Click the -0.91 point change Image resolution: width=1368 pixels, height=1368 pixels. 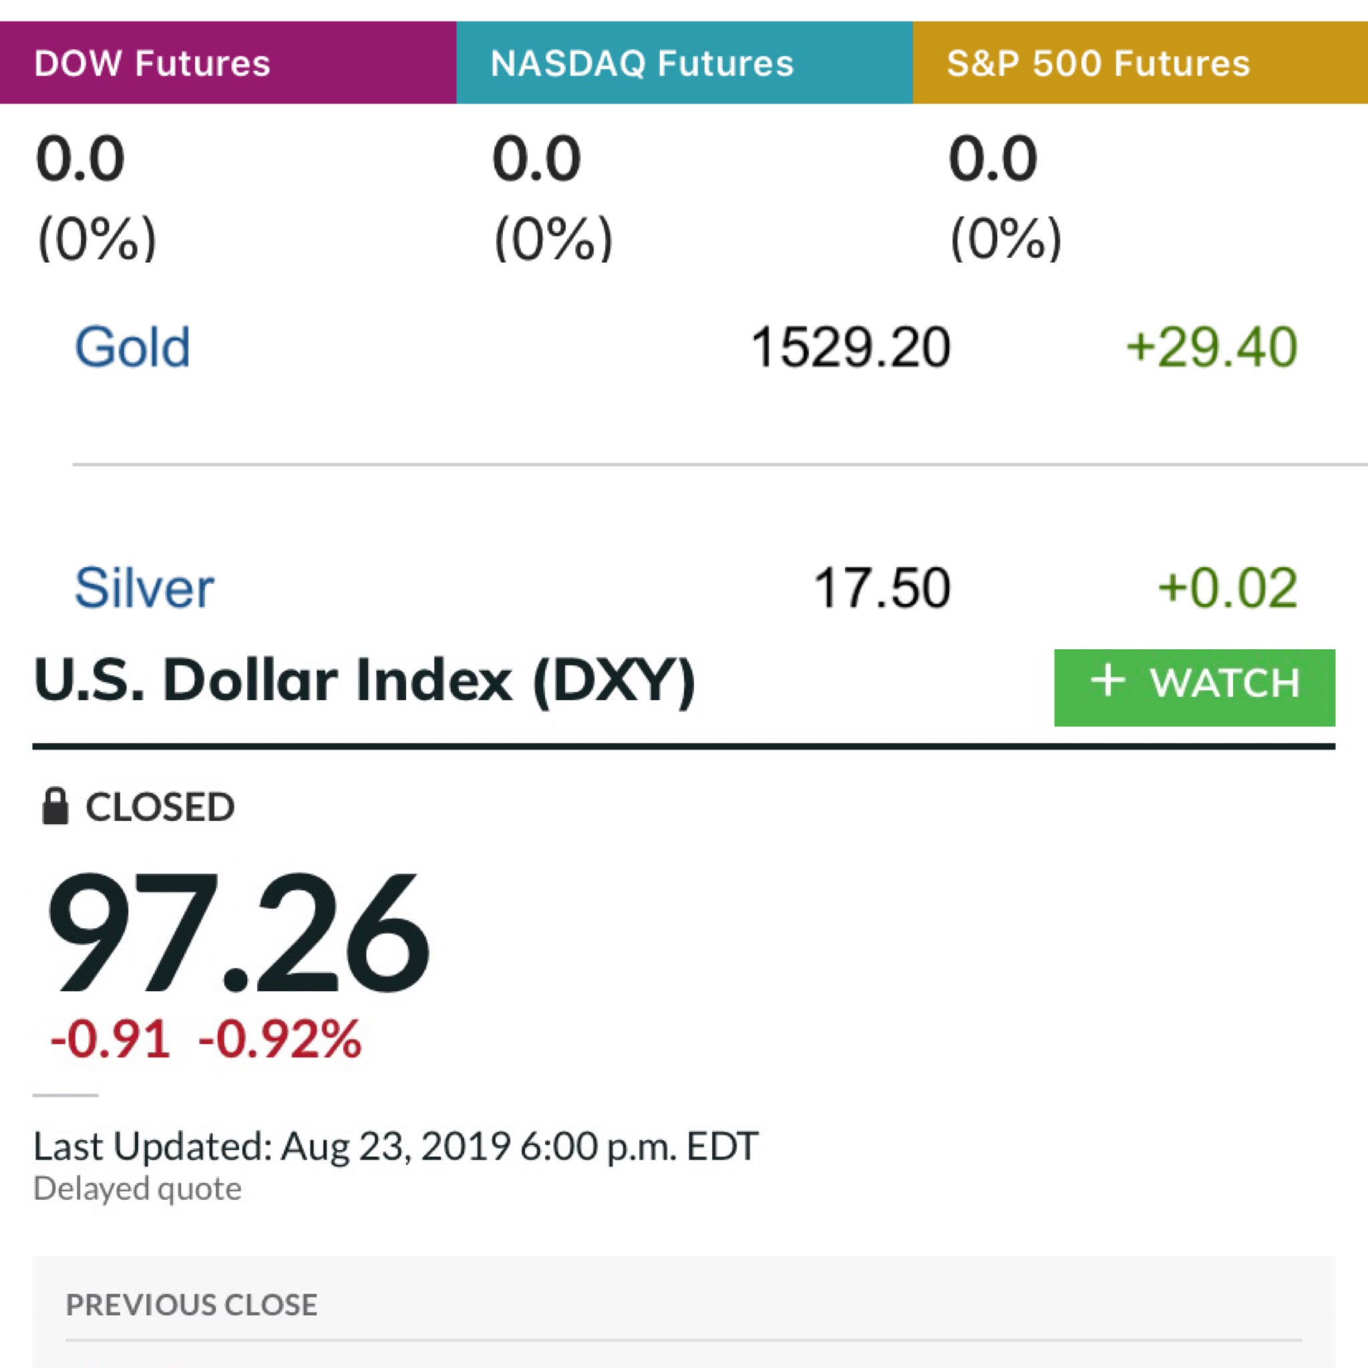[110, 1039]
